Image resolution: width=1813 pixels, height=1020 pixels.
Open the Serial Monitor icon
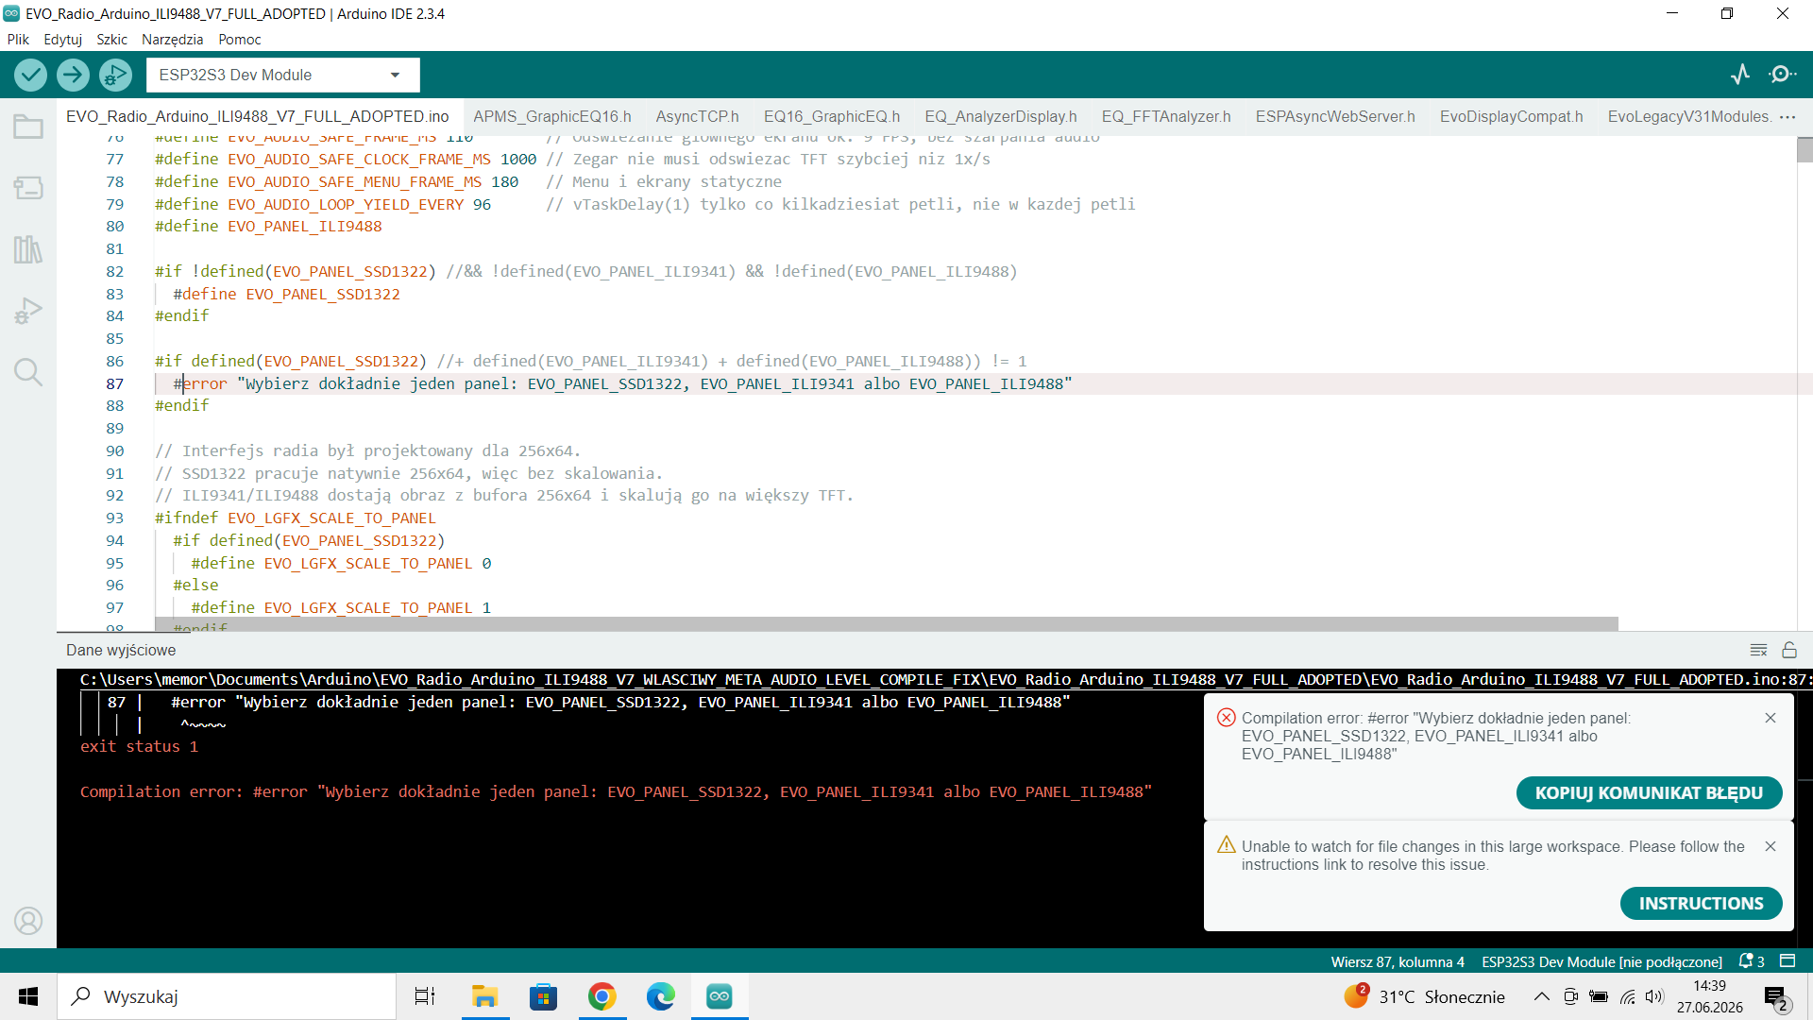point(1783,75)
